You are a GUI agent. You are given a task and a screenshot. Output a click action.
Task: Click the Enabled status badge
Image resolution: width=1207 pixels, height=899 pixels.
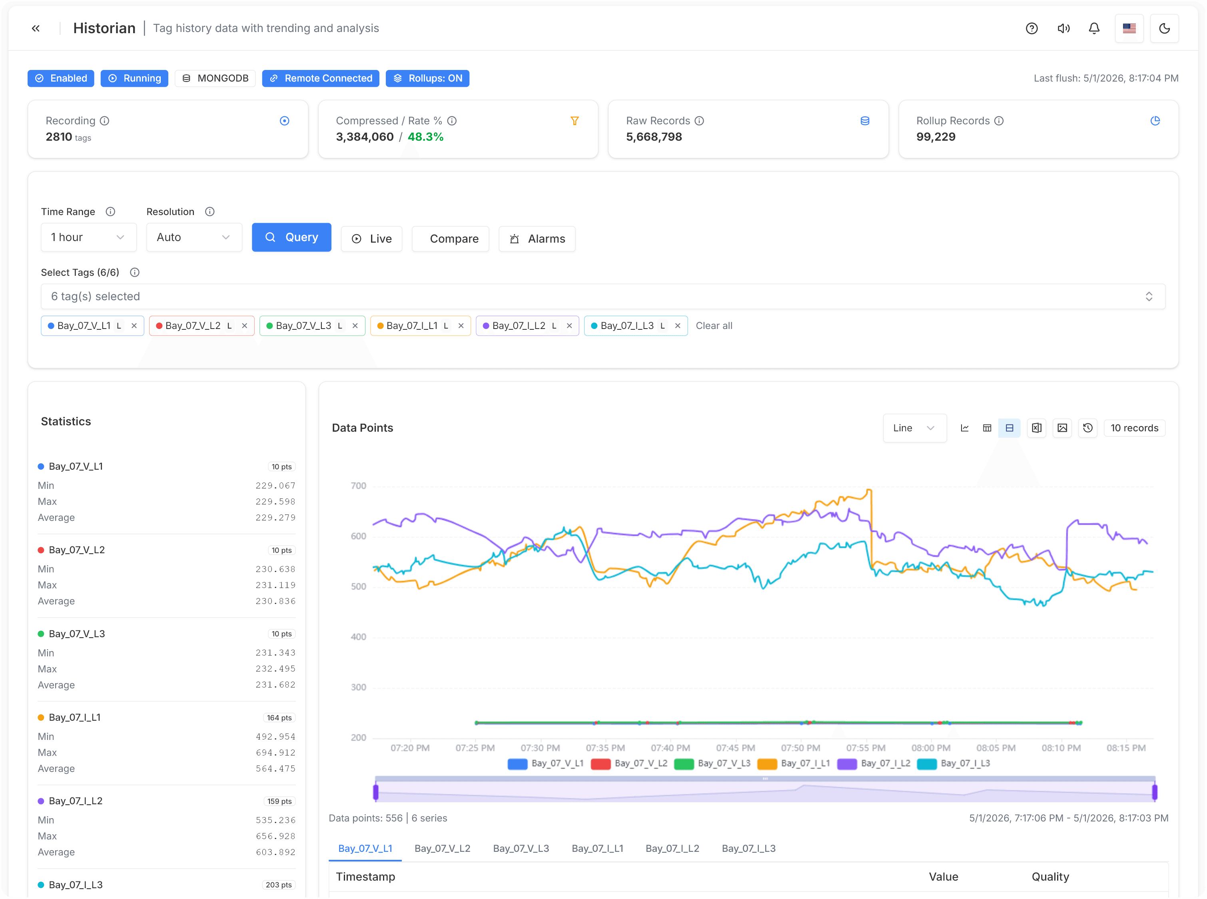click(61, 78)
